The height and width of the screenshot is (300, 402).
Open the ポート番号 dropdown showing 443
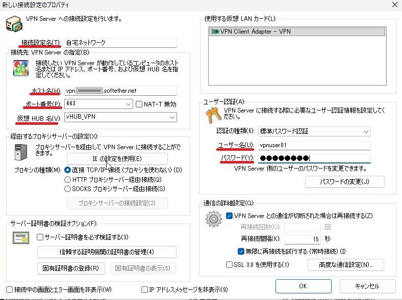point(98,104)
